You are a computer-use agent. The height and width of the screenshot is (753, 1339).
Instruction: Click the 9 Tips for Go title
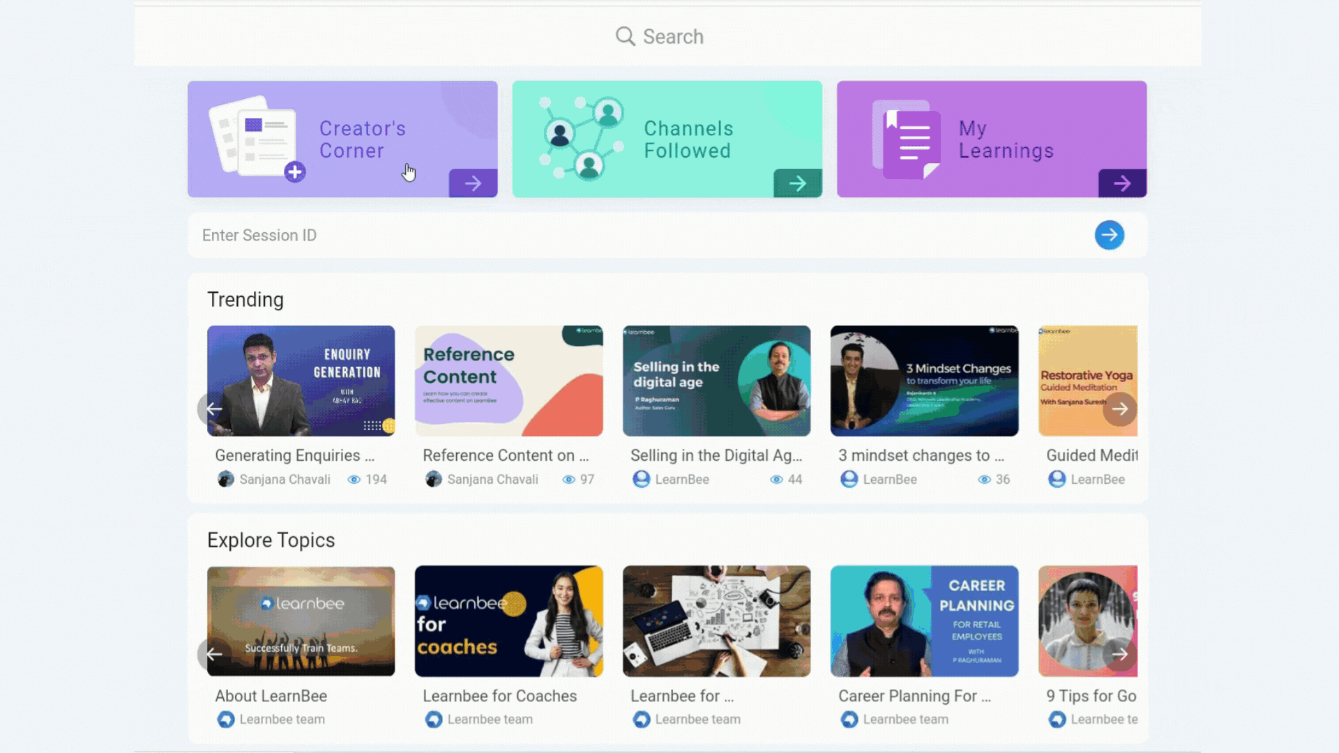click(x=1091, y=696)
